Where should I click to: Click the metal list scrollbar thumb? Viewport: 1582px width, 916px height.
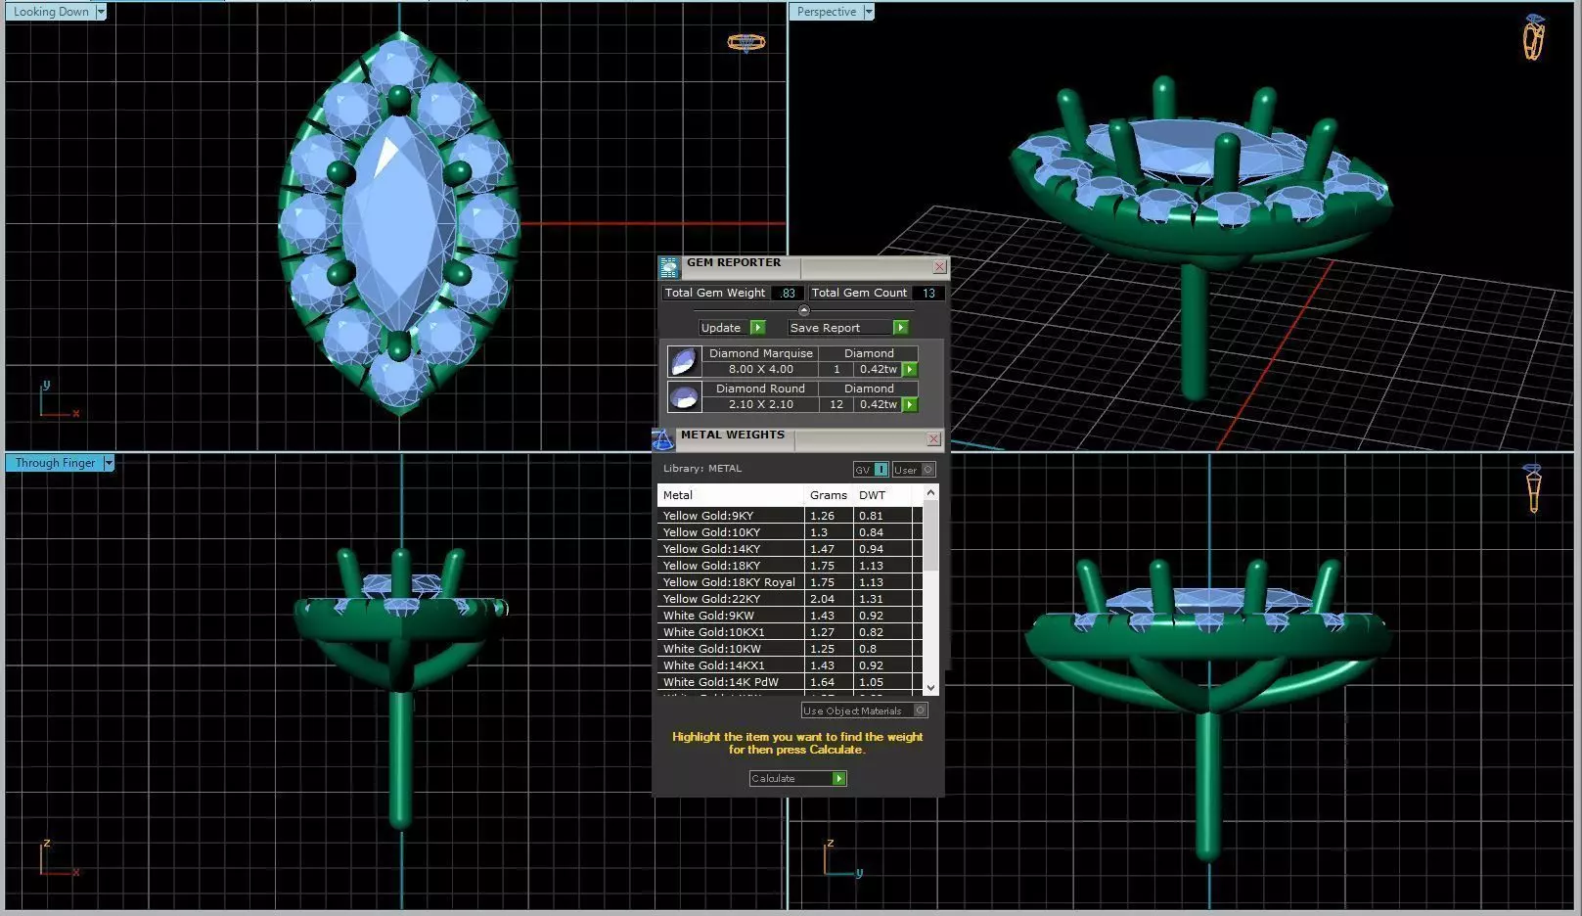click(930, 535)
